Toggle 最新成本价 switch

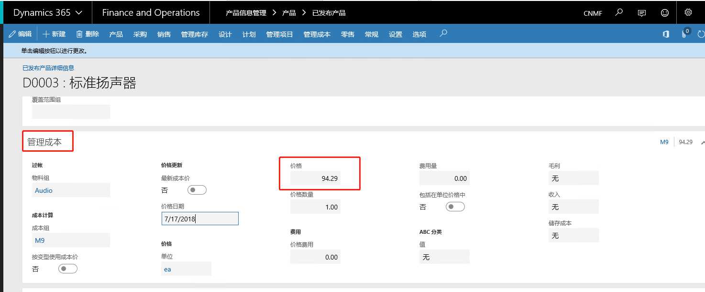pos(197,190)
